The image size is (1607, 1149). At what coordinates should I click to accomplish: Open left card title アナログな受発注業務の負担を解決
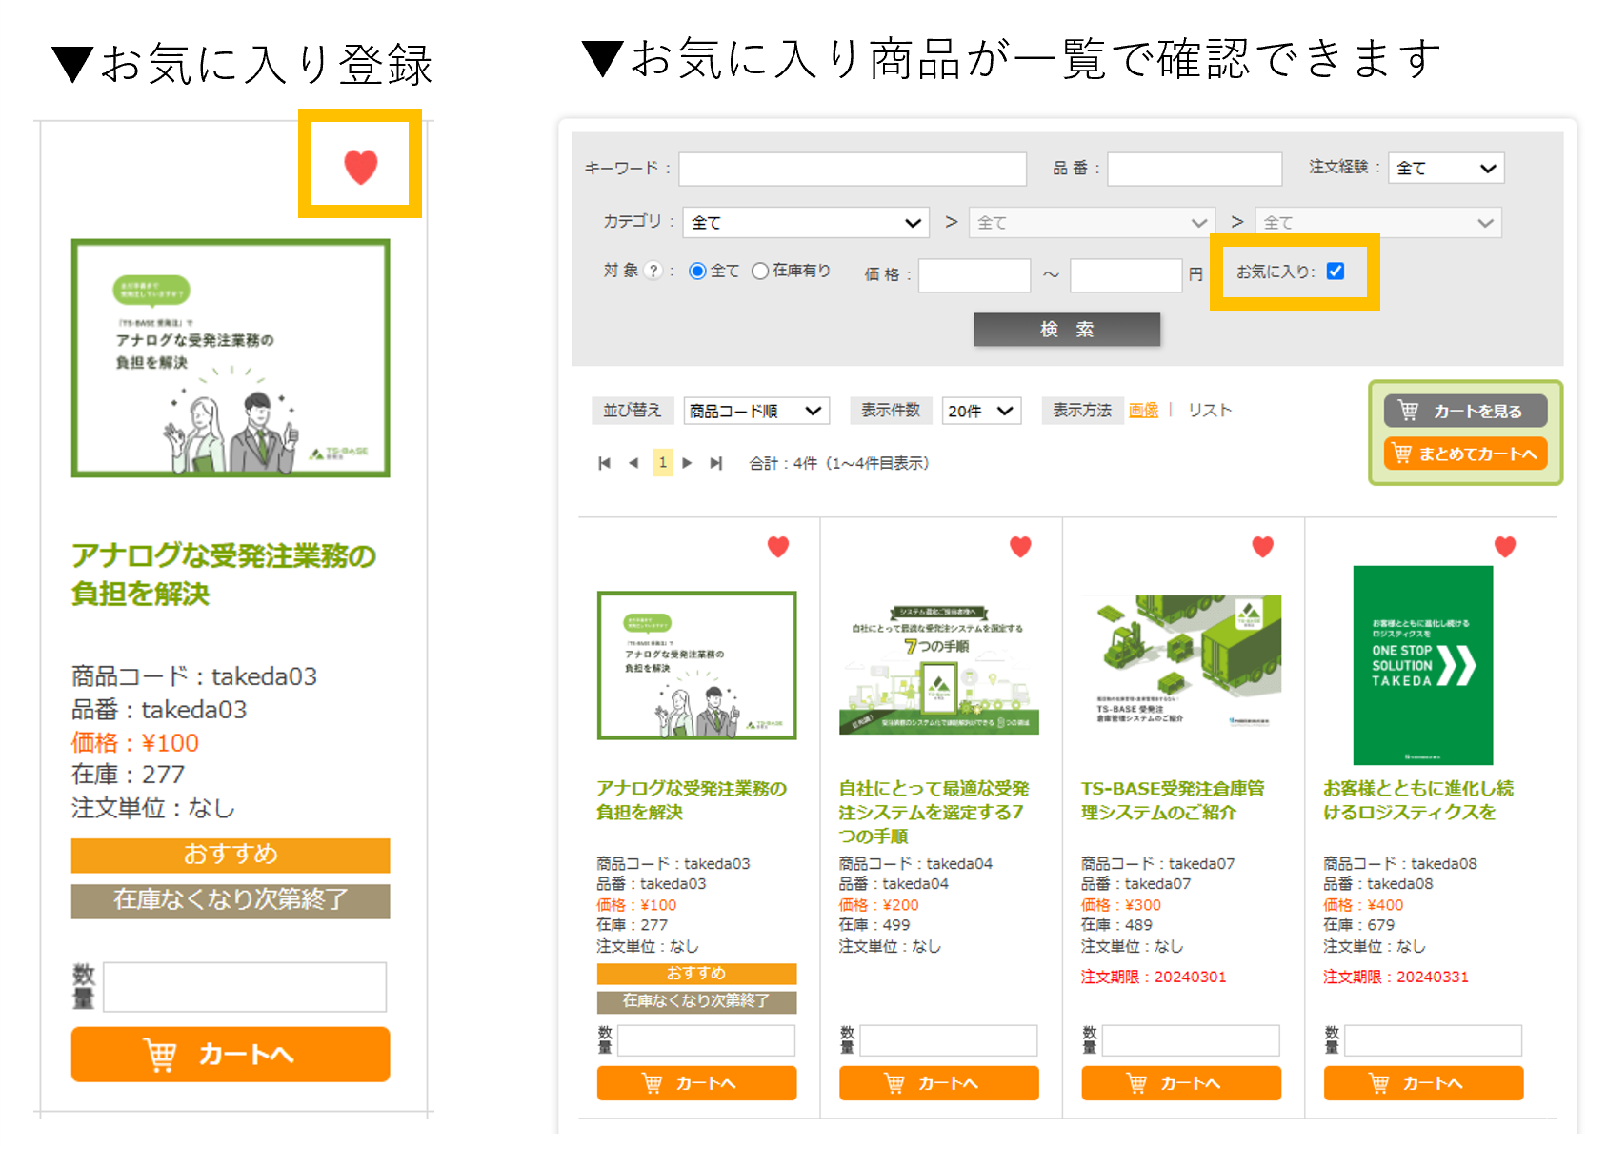(224, 574)
